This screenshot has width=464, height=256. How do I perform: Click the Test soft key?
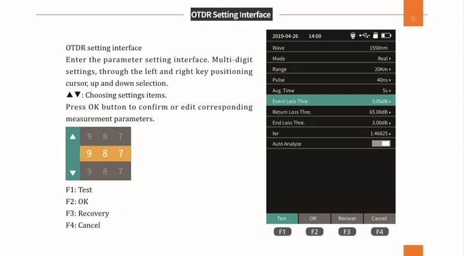click(282, 218)
